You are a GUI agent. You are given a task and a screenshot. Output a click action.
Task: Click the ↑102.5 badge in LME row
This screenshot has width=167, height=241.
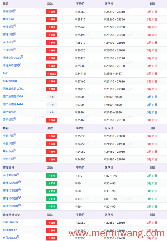coord(52,74)
